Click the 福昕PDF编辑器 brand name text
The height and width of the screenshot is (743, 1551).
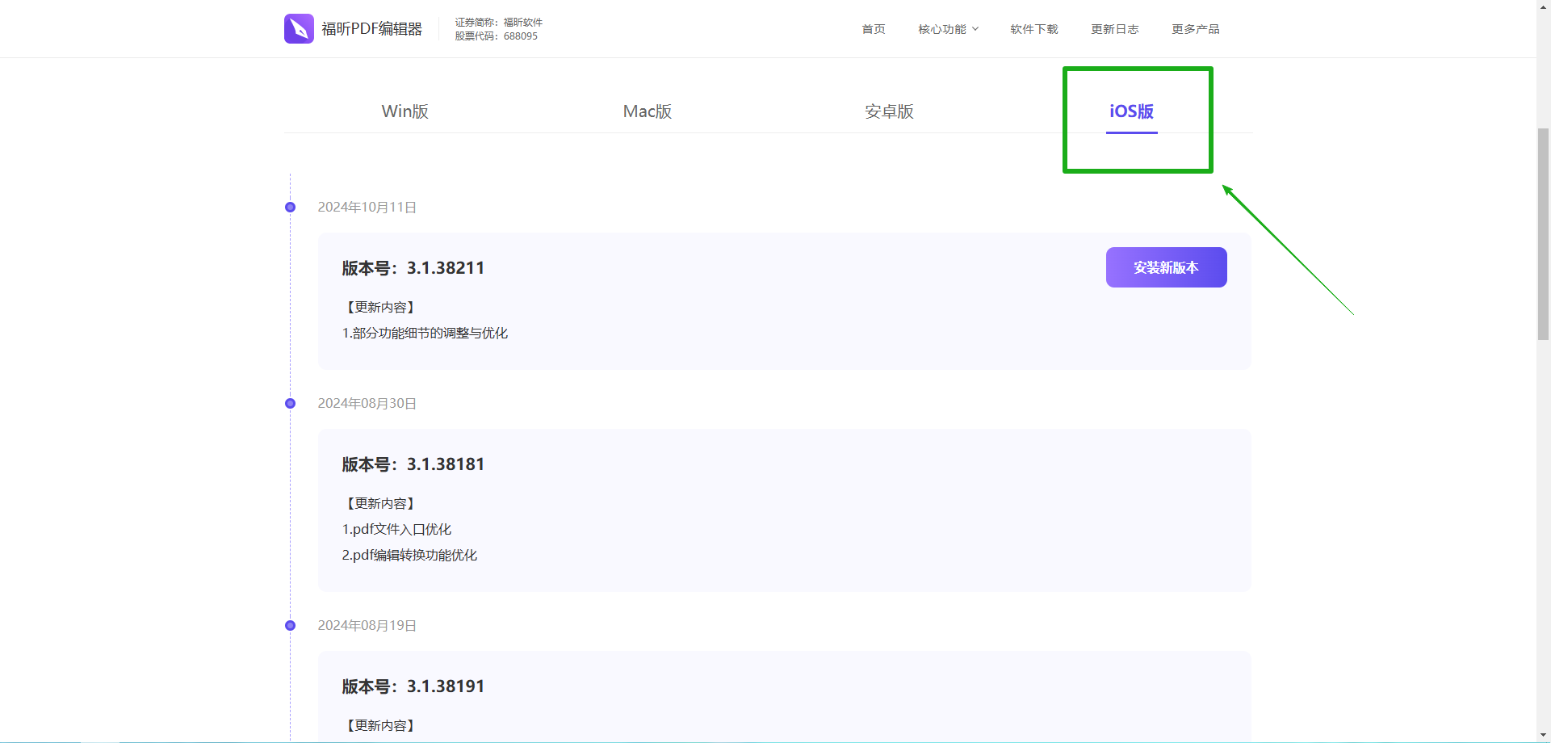coord(371,29)
